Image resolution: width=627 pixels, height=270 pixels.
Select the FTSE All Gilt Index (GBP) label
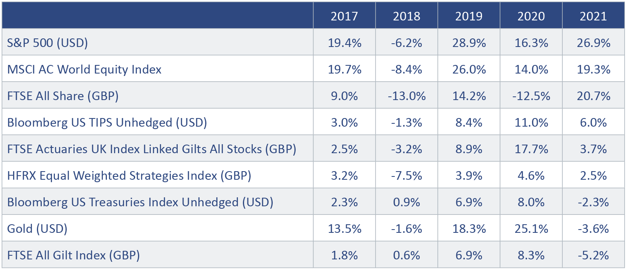coord(74,255)
